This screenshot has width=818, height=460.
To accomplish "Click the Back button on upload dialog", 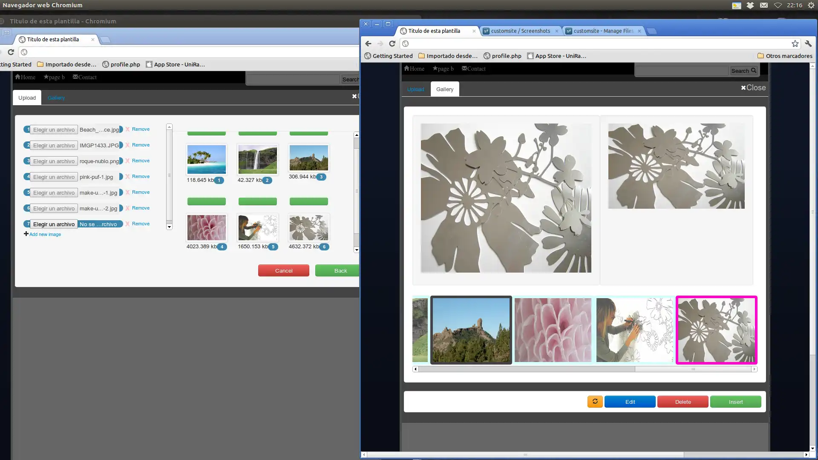I will pos(341,270).
